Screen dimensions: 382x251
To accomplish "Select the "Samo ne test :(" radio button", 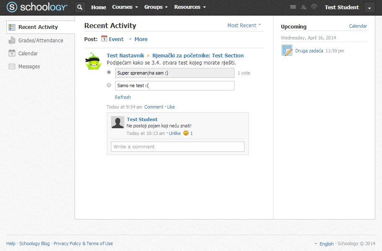I will pos(109,85).
